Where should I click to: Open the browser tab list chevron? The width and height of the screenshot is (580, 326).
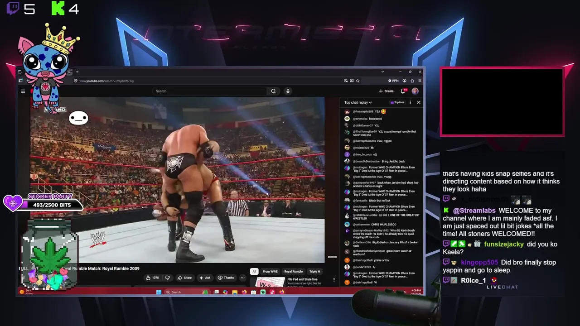coord(382,72)
